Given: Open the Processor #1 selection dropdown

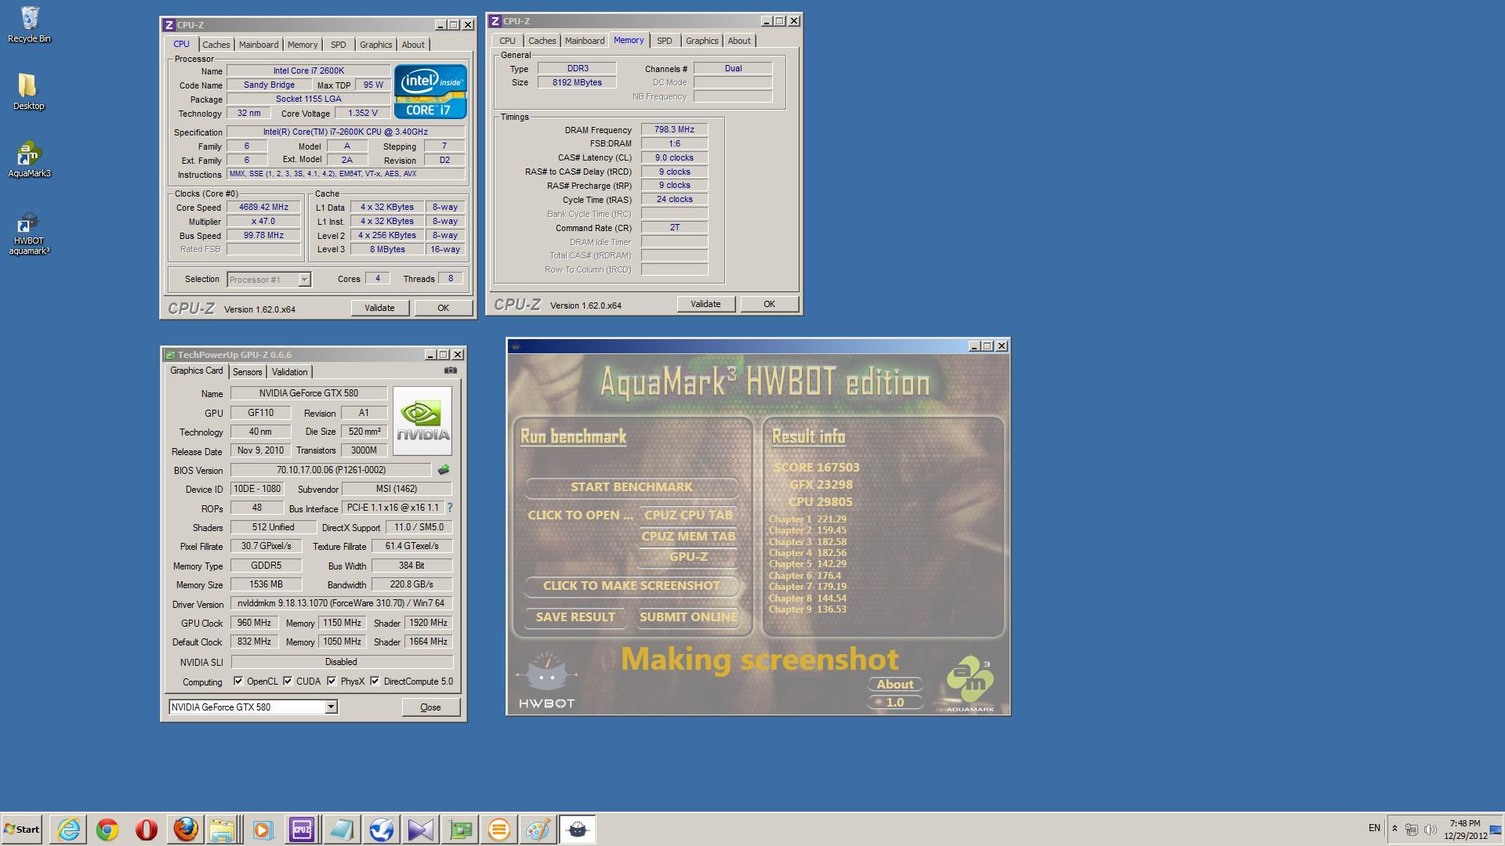Looking at the screenshot, I should [x=304, y=280].
